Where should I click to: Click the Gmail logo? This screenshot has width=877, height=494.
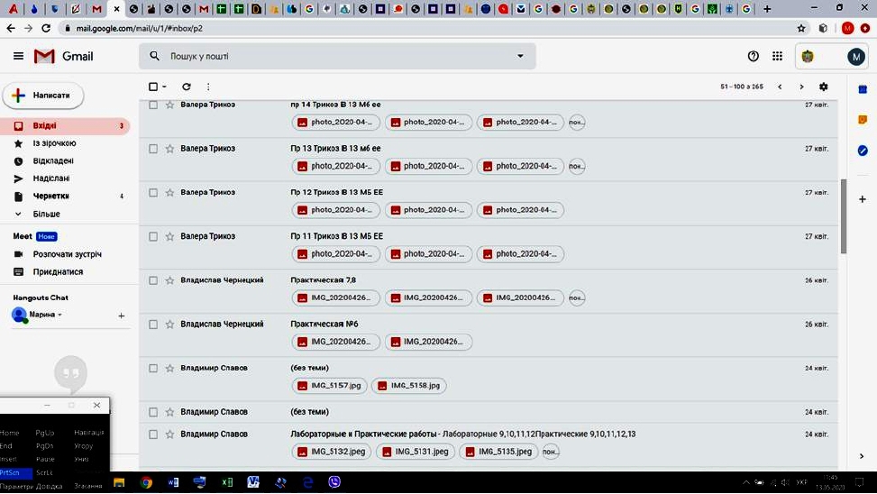[x=63, y=56]
